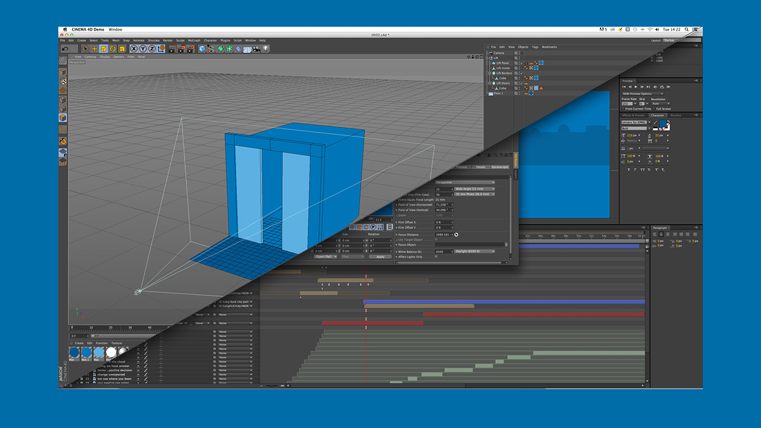
Task: Add a Camera object from the toolbar
Action: (x=256, y=49)
